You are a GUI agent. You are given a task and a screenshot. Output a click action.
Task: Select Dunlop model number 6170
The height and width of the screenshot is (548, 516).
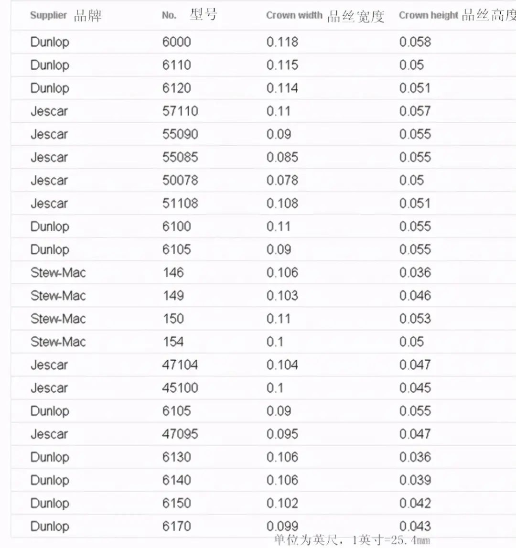(177, 527)
